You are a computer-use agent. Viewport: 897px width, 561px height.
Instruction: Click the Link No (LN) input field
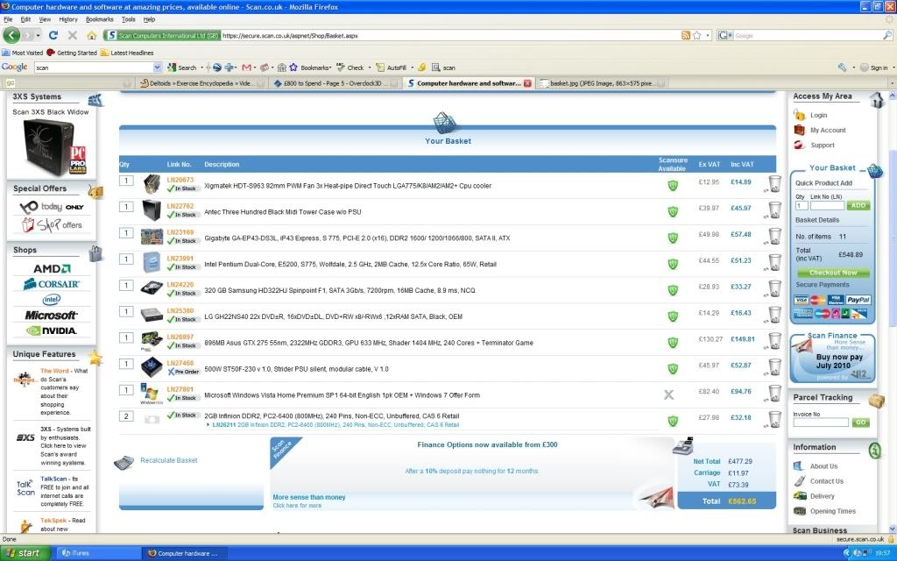tap(827, 205)
